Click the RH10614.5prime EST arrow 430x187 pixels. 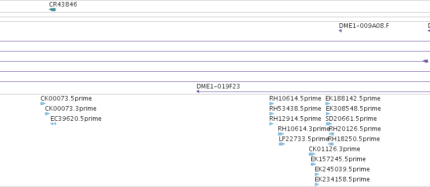(x=272, y=104)
